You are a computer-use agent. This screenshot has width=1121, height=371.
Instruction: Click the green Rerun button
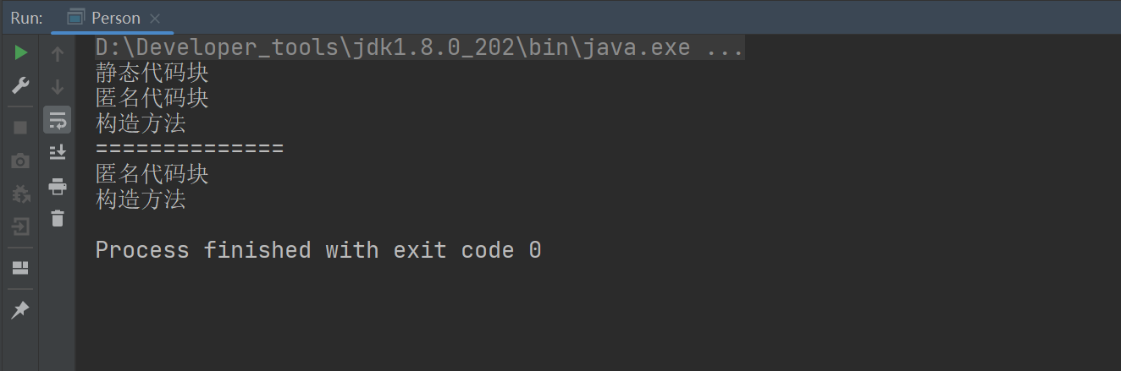(x=20, y=53)
